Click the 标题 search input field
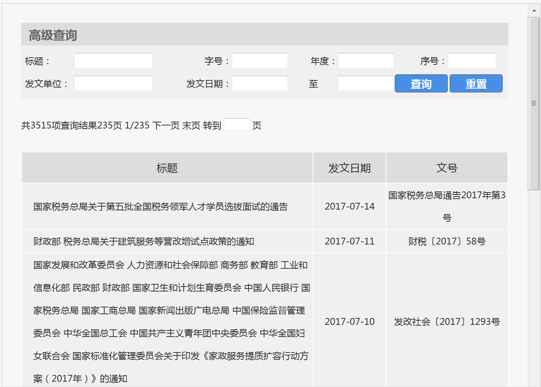Viewport: 541px width, 387px height. pos(114,61)
